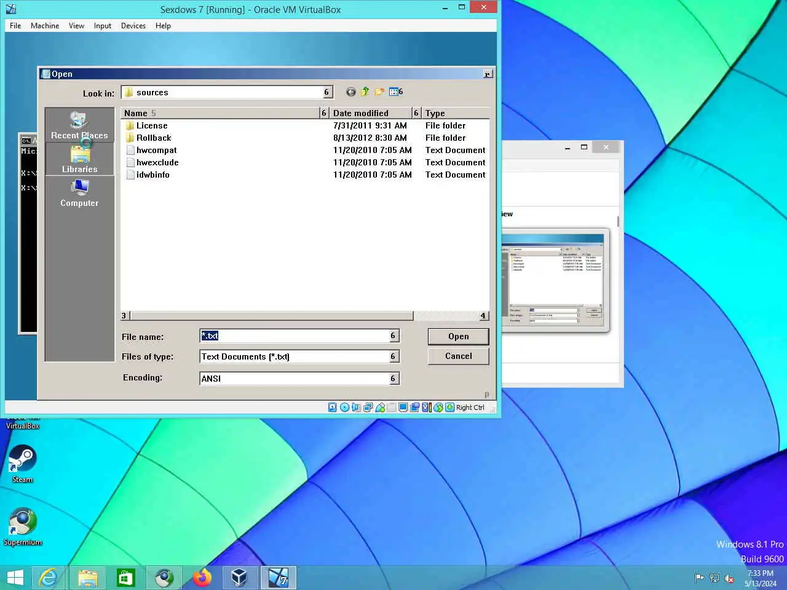Open File Explorer from the taskbar
This screenshot has height=590, width=787.
point(87,578)
